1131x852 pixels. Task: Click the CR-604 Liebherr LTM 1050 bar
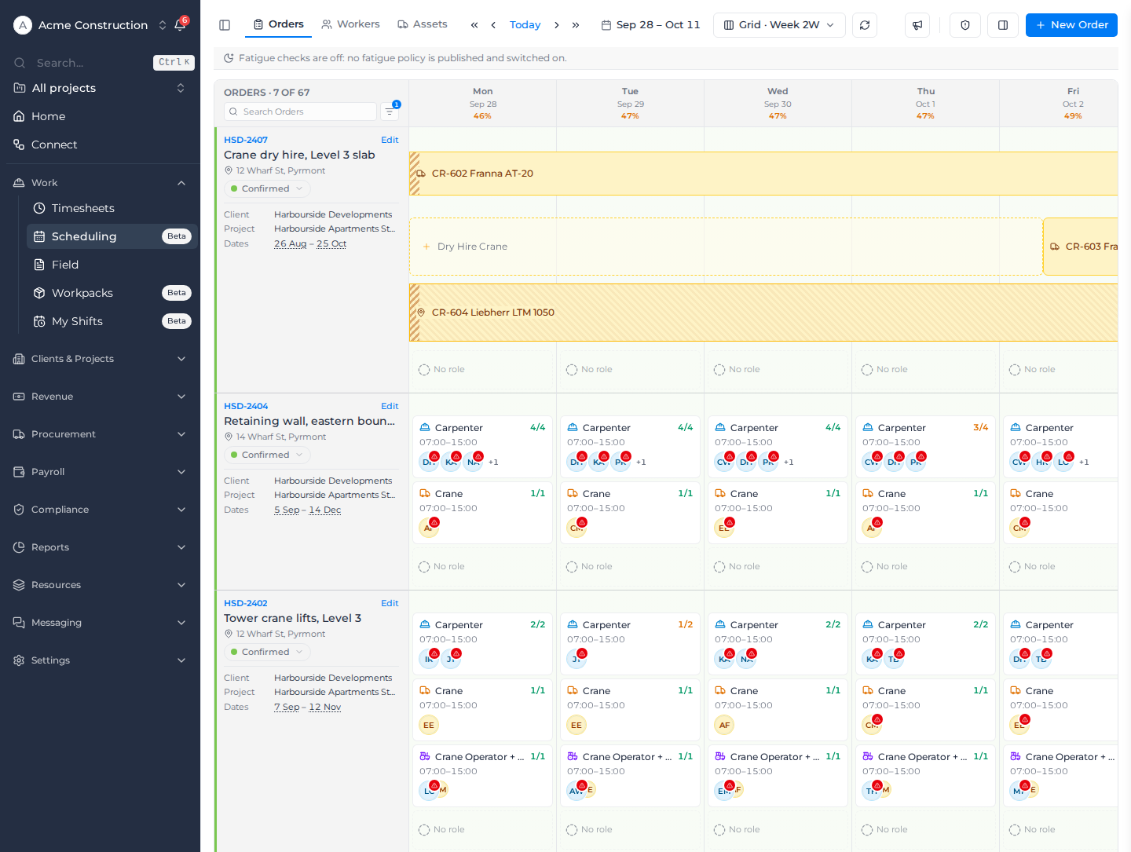pos(763,313)
